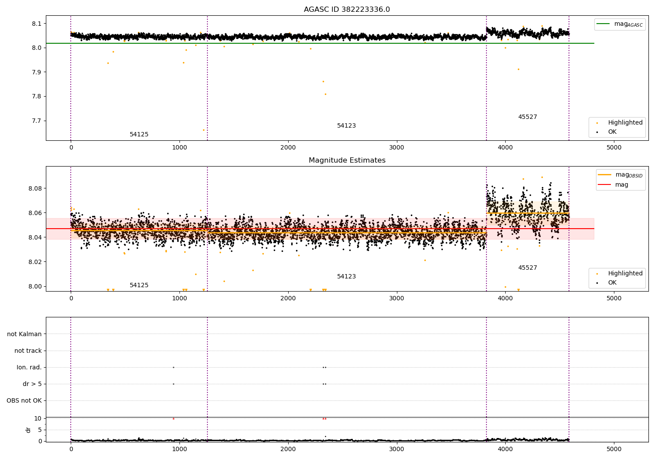Click obsid label 54125 in the top plot

pos(139,135)
